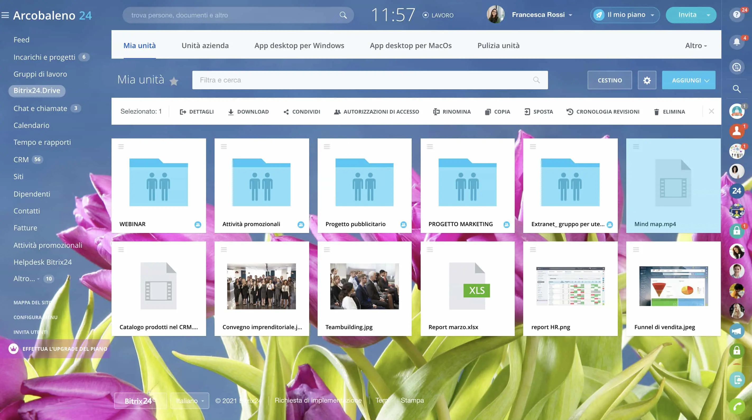Toggle the hamburger main menu icon
Screen dimensions: 752x420
tap(5, 15)
